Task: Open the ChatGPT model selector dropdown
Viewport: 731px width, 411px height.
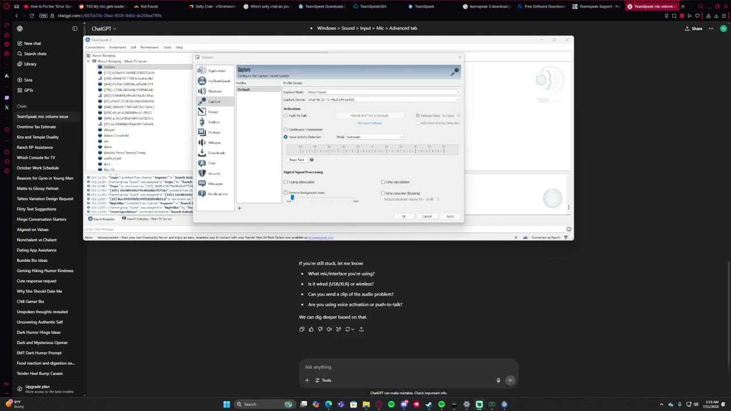Action: tap(103, 29)
